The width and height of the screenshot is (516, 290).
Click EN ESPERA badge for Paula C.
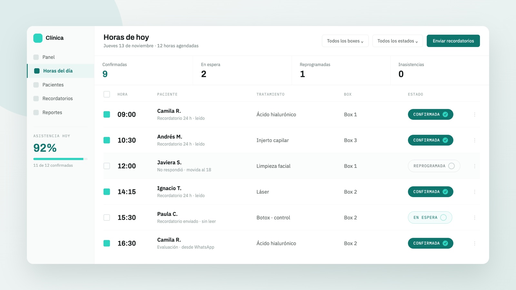[x=430, y=217]
